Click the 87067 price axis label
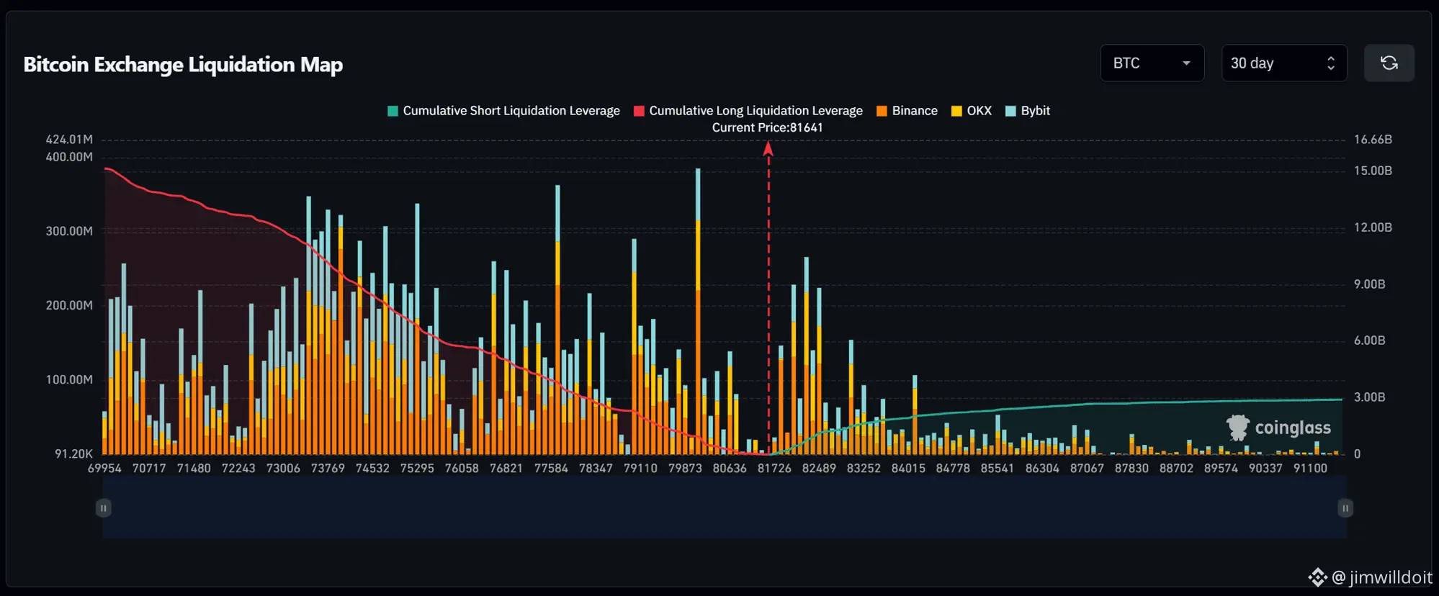The width and height of the screenshot is (1439, 596). 1087,469
